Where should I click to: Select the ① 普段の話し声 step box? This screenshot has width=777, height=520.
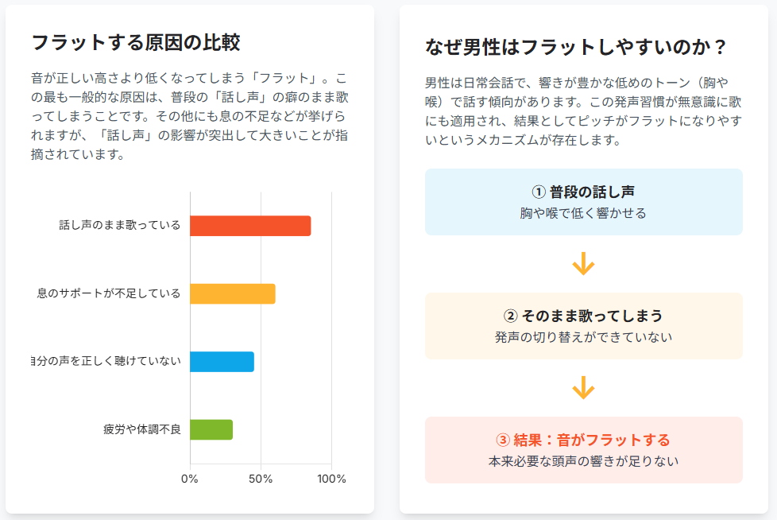[583, 202]
